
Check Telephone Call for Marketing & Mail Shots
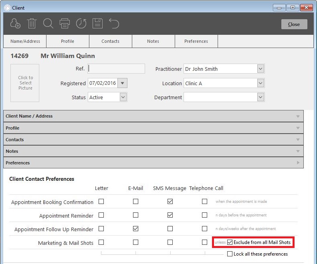tap(205, 242)
